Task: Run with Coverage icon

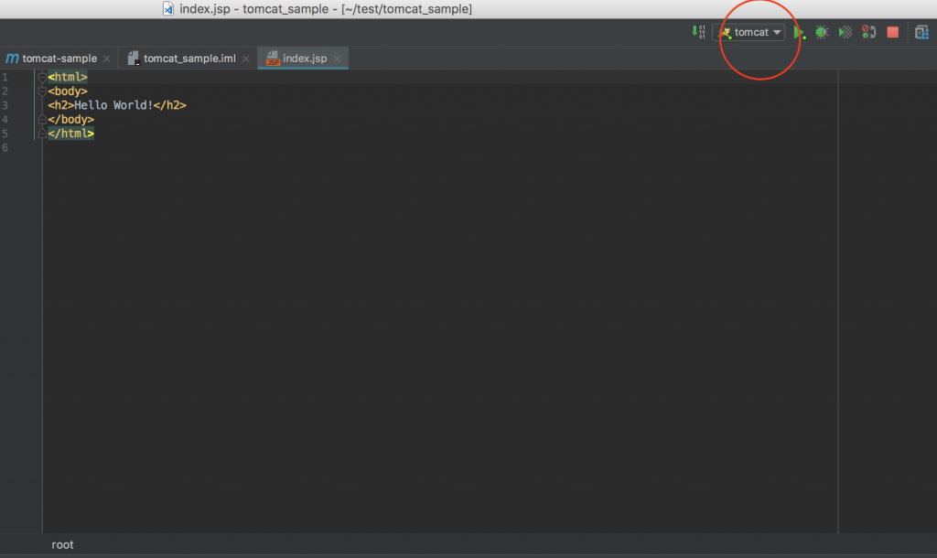Action: tap(845, 32)
